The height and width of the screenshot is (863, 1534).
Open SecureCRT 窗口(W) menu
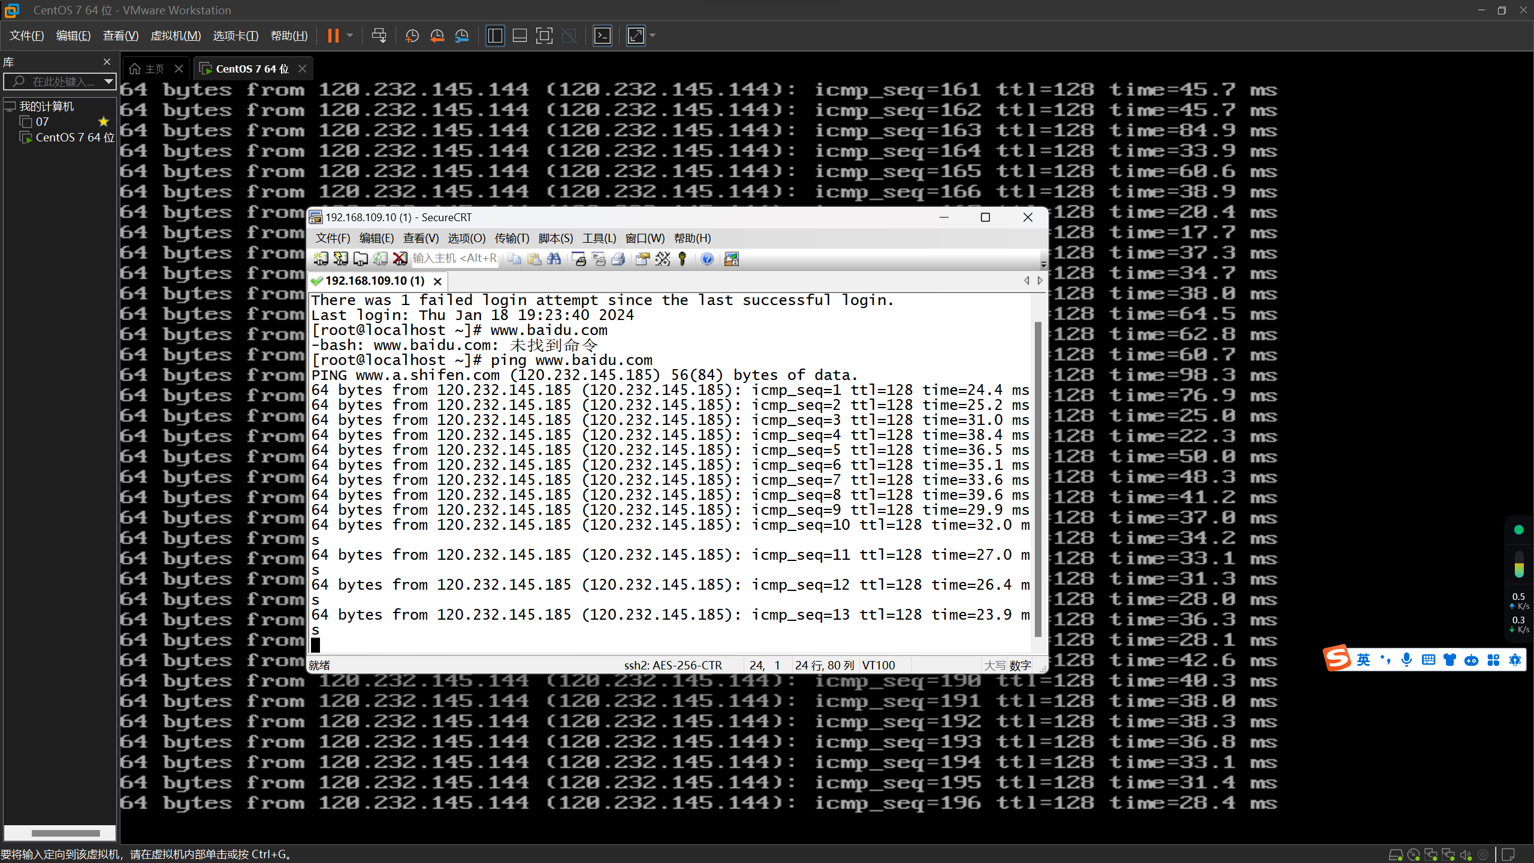point(645,239)
